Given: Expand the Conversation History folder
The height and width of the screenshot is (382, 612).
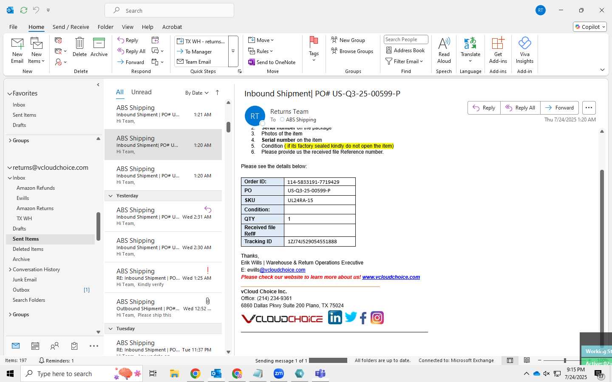Looking at the screenshot, I should [x=10, y=270].
